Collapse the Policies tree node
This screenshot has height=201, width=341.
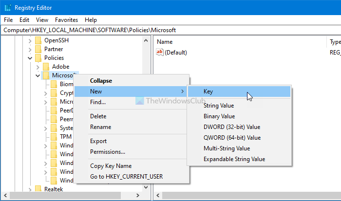[x=30, y=58]
